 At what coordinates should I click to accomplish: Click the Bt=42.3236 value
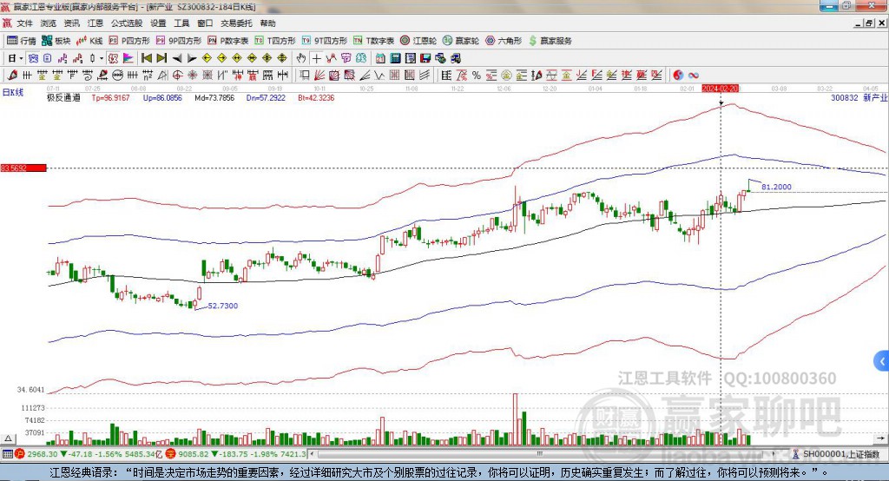(316, 97)
